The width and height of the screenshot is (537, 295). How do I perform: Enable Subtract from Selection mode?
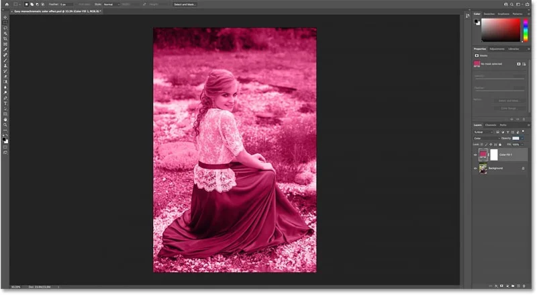(38, 5)
